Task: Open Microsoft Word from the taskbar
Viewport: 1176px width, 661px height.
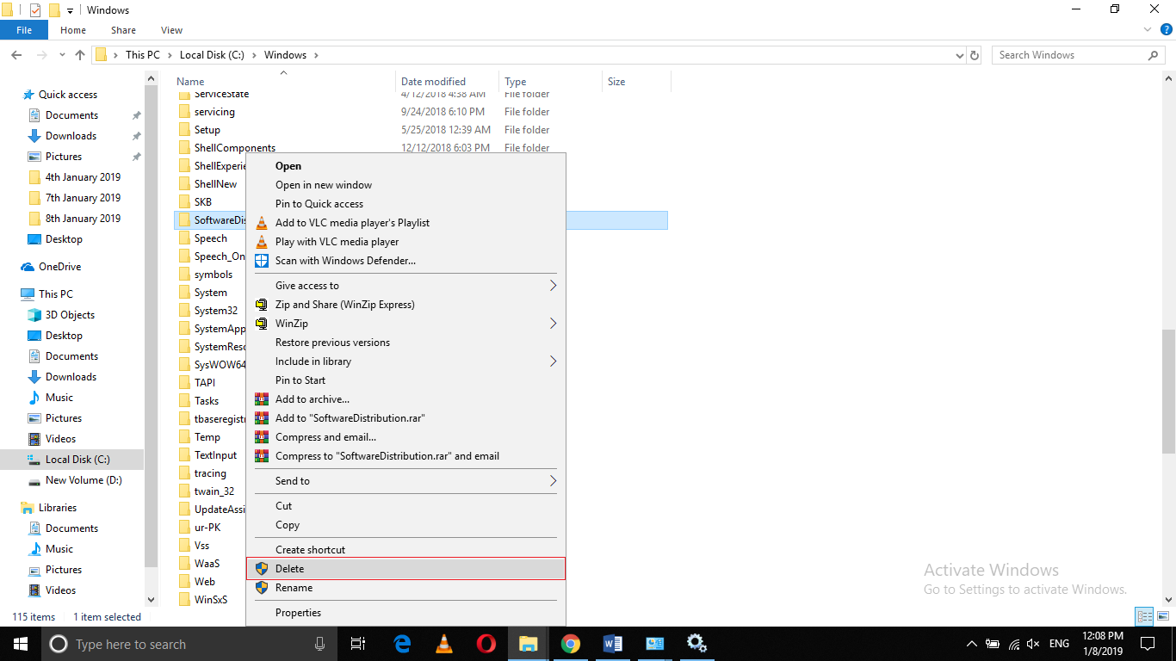Action: 612,643
